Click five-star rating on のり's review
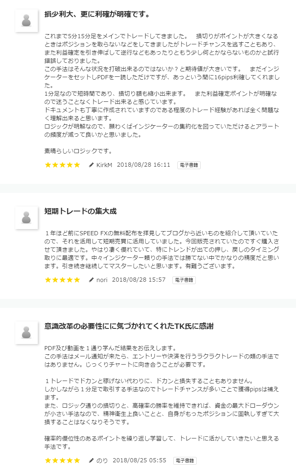 click(62, 461)
